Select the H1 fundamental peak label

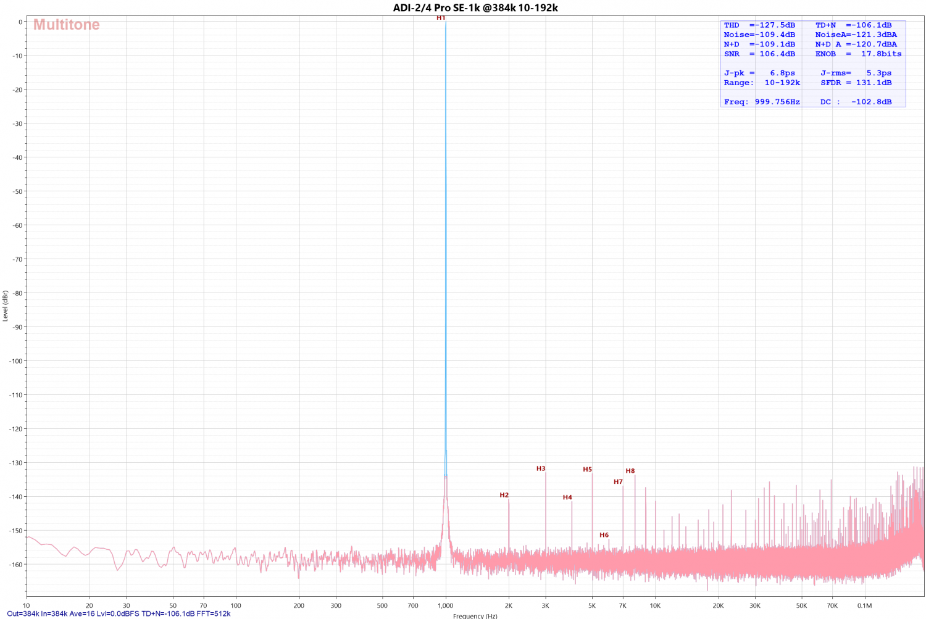441,18
